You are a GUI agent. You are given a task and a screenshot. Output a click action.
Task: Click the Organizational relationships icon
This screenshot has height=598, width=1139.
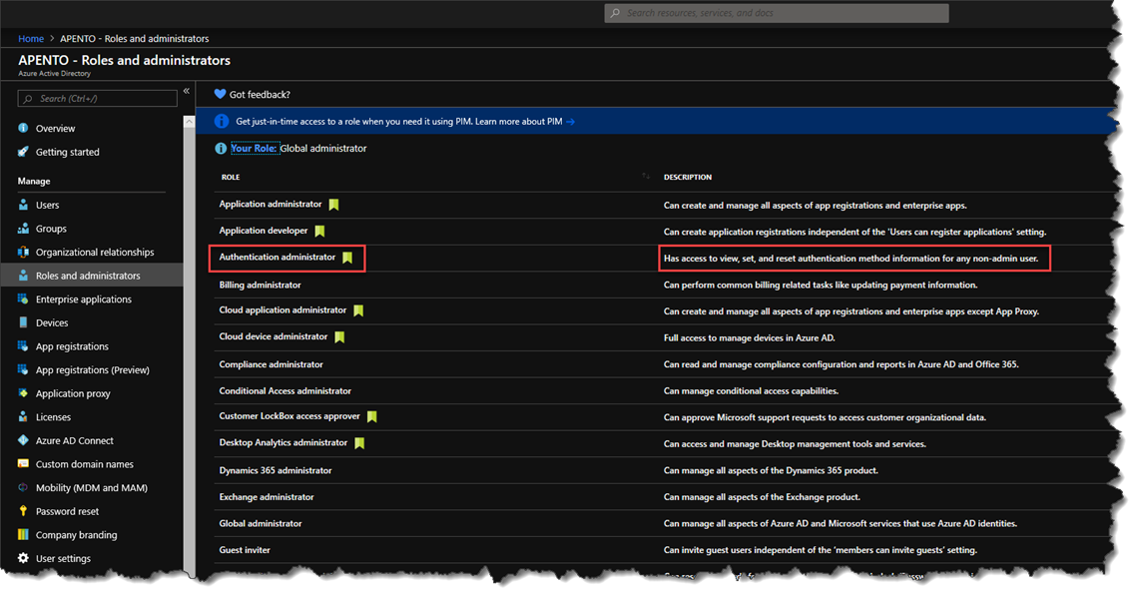23,253
